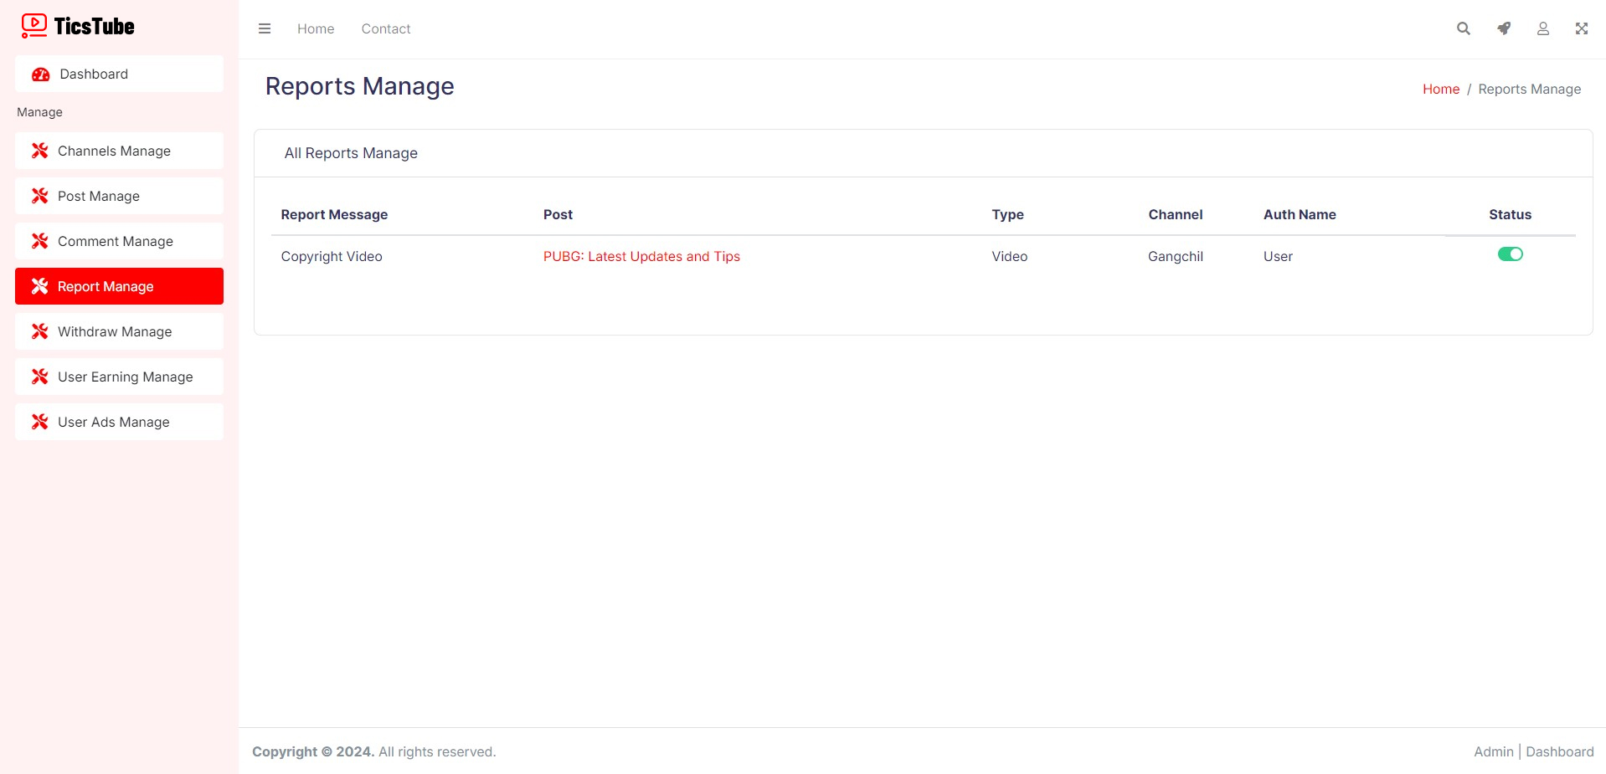Toggle fullscreen with the expand icon
Image resolution: width=1606 pixels, height=774 pixels.
(x=1581, y=28)
